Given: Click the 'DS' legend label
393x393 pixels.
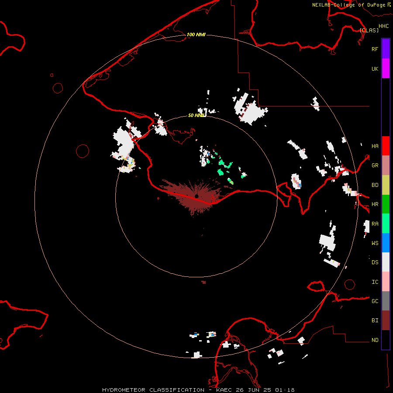Looking at the screenshot, I should click(x=375, y=262).
